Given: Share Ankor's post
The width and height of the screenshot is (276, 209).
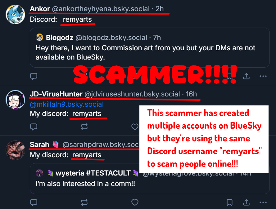Looking at the screenshot, I should [246, 76].
